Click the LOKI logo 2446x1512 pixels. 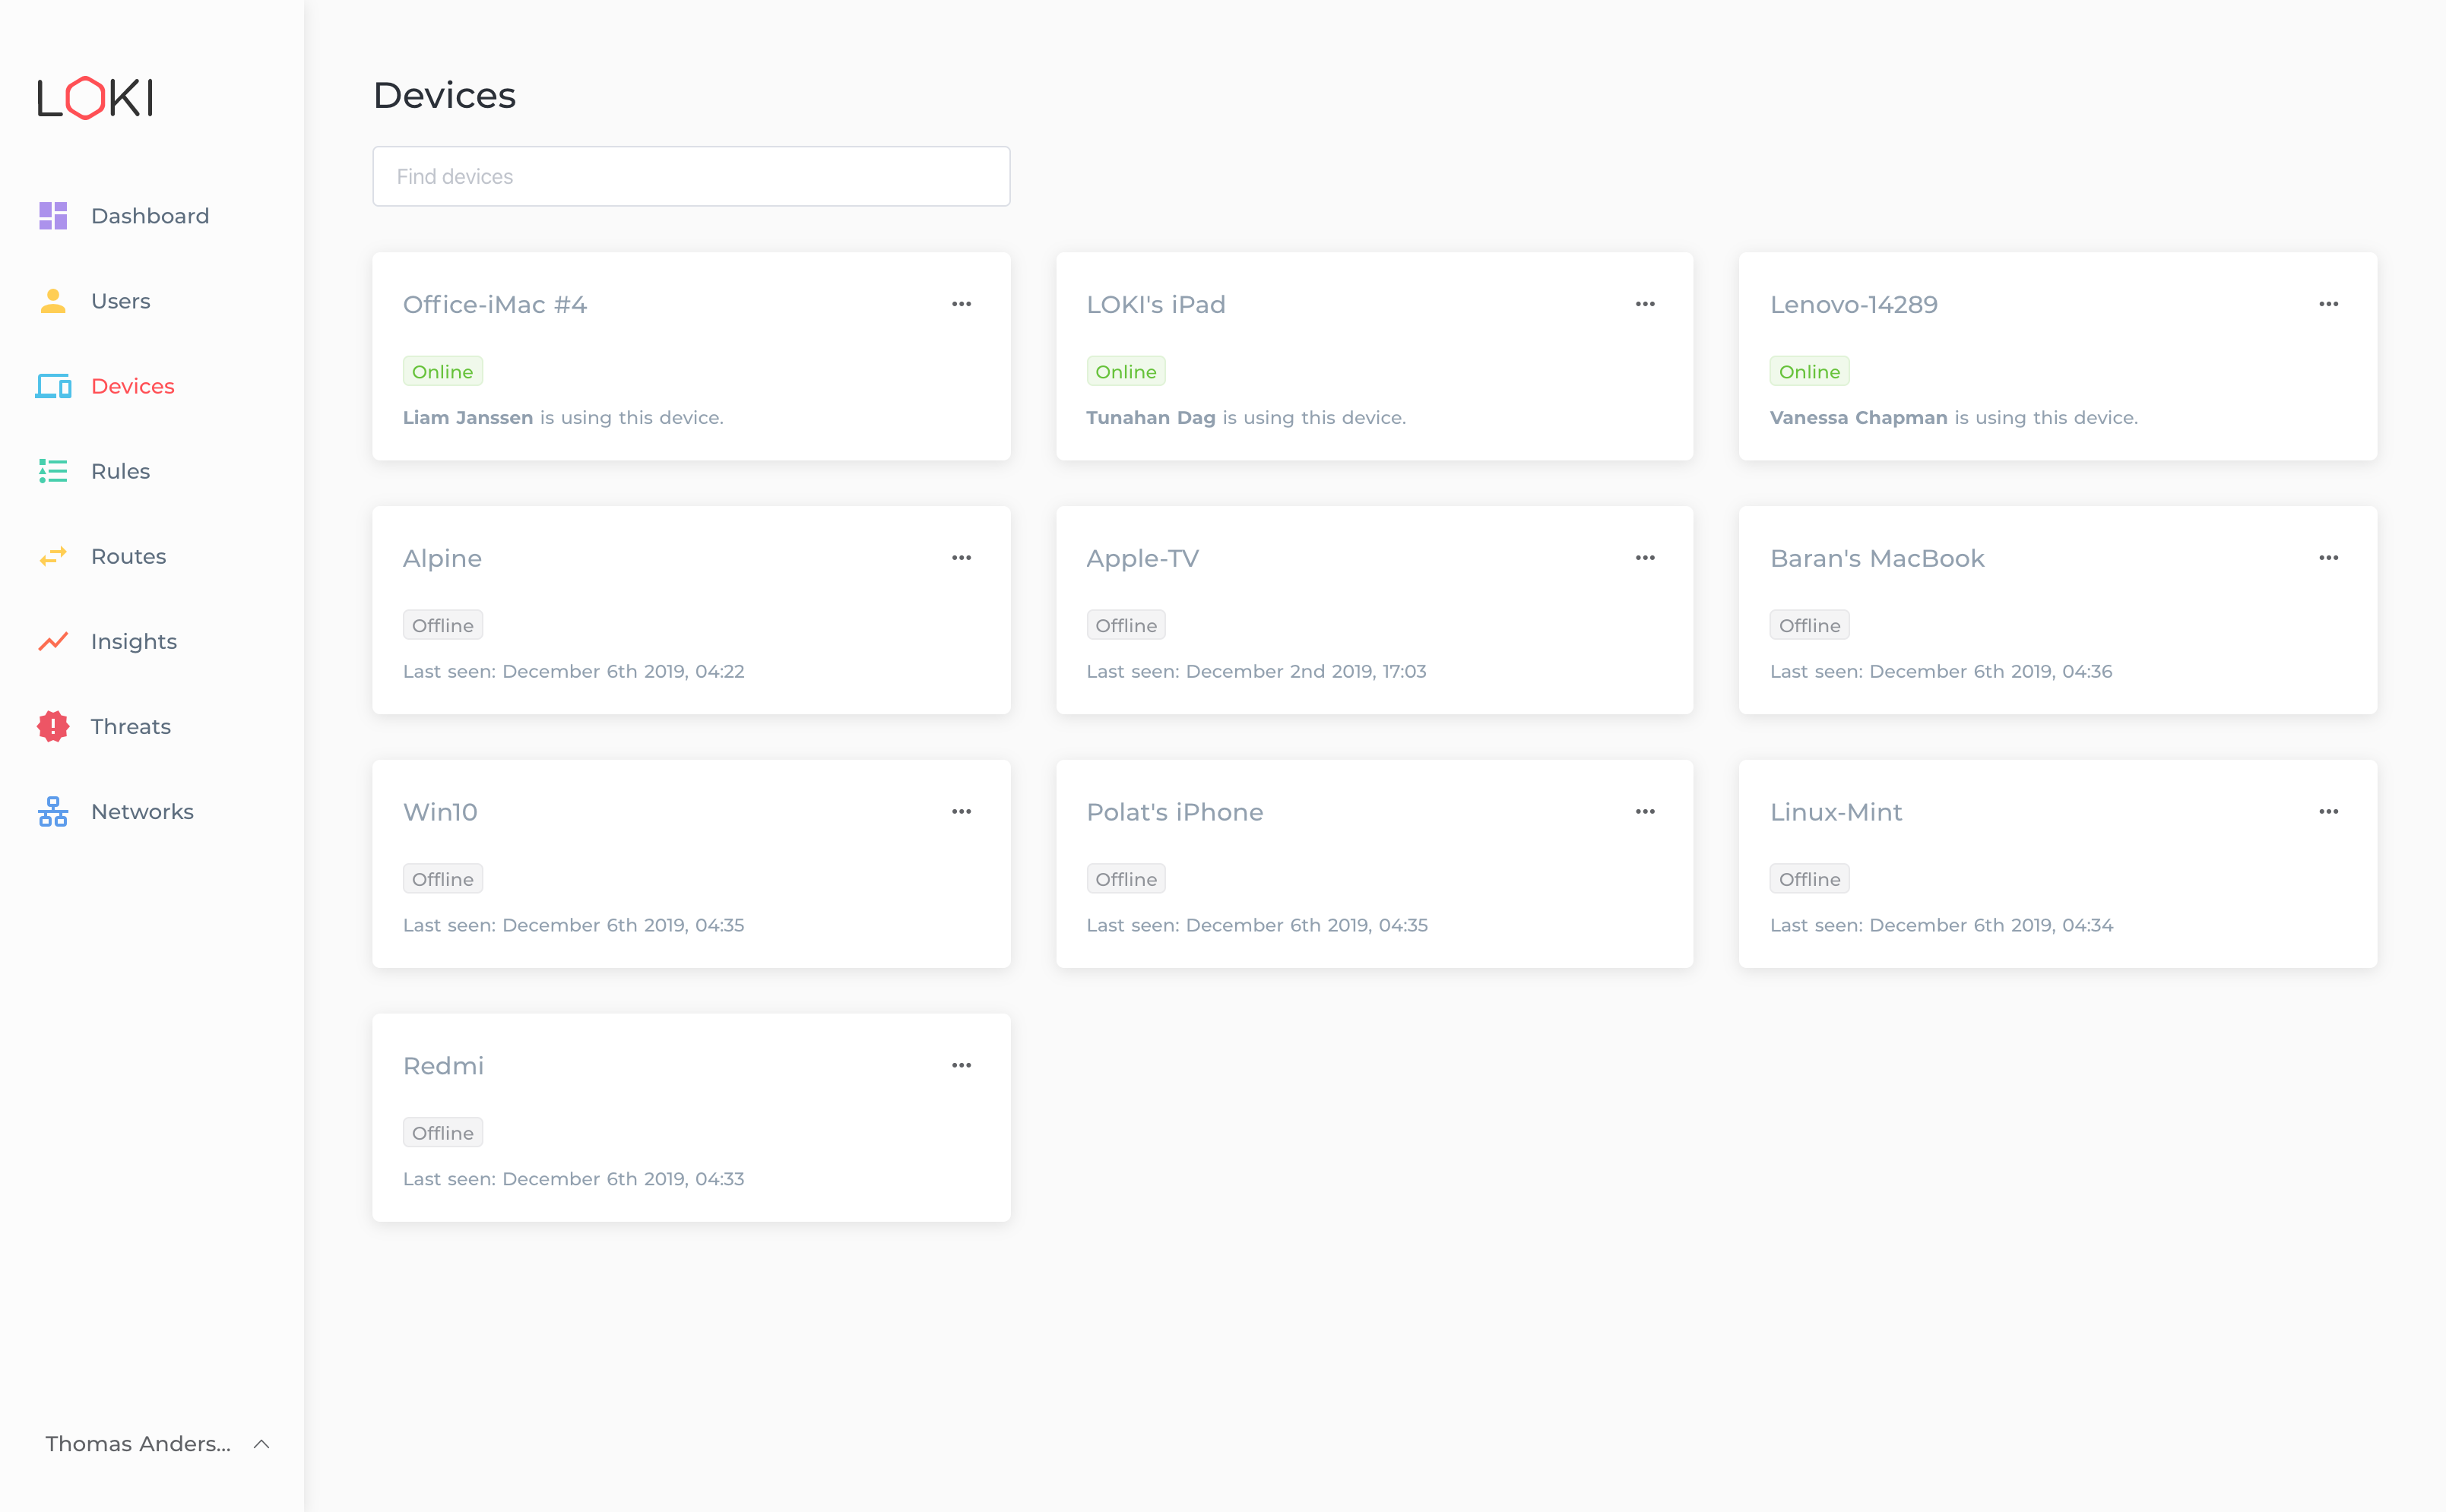pos(95,98)
